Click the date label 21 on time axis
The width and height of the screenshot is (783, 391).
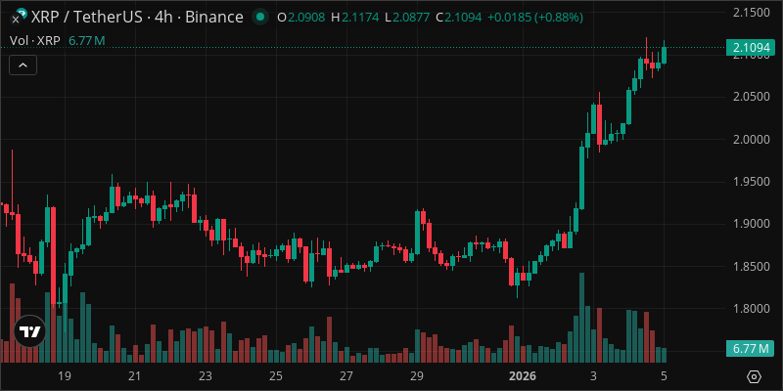[x=134, y=376]
